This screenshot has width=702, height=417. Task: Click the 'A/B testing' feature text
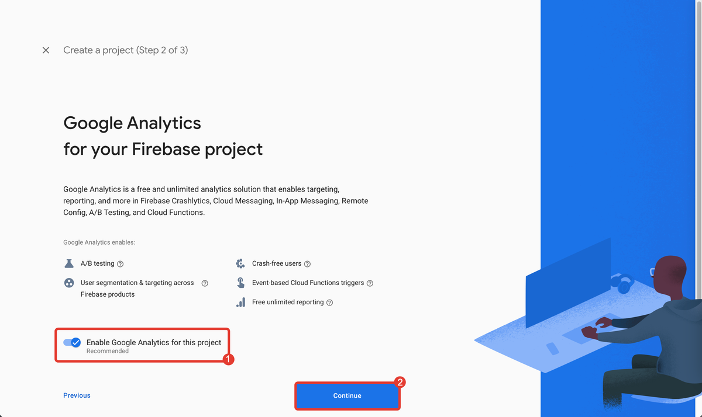click(97, 263)
